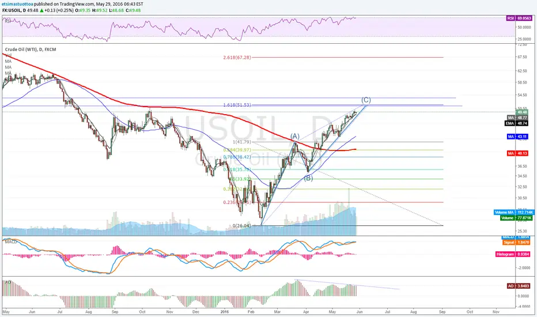
Task: Click the 50.0000 RSI axis tick
Action: coord(524,27)
